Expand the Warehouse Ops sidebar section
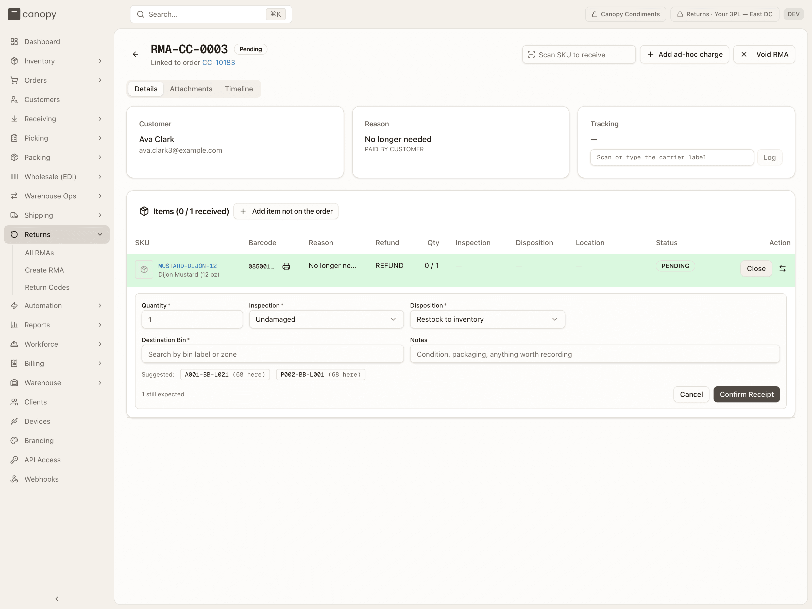 (x=57, y=196)
